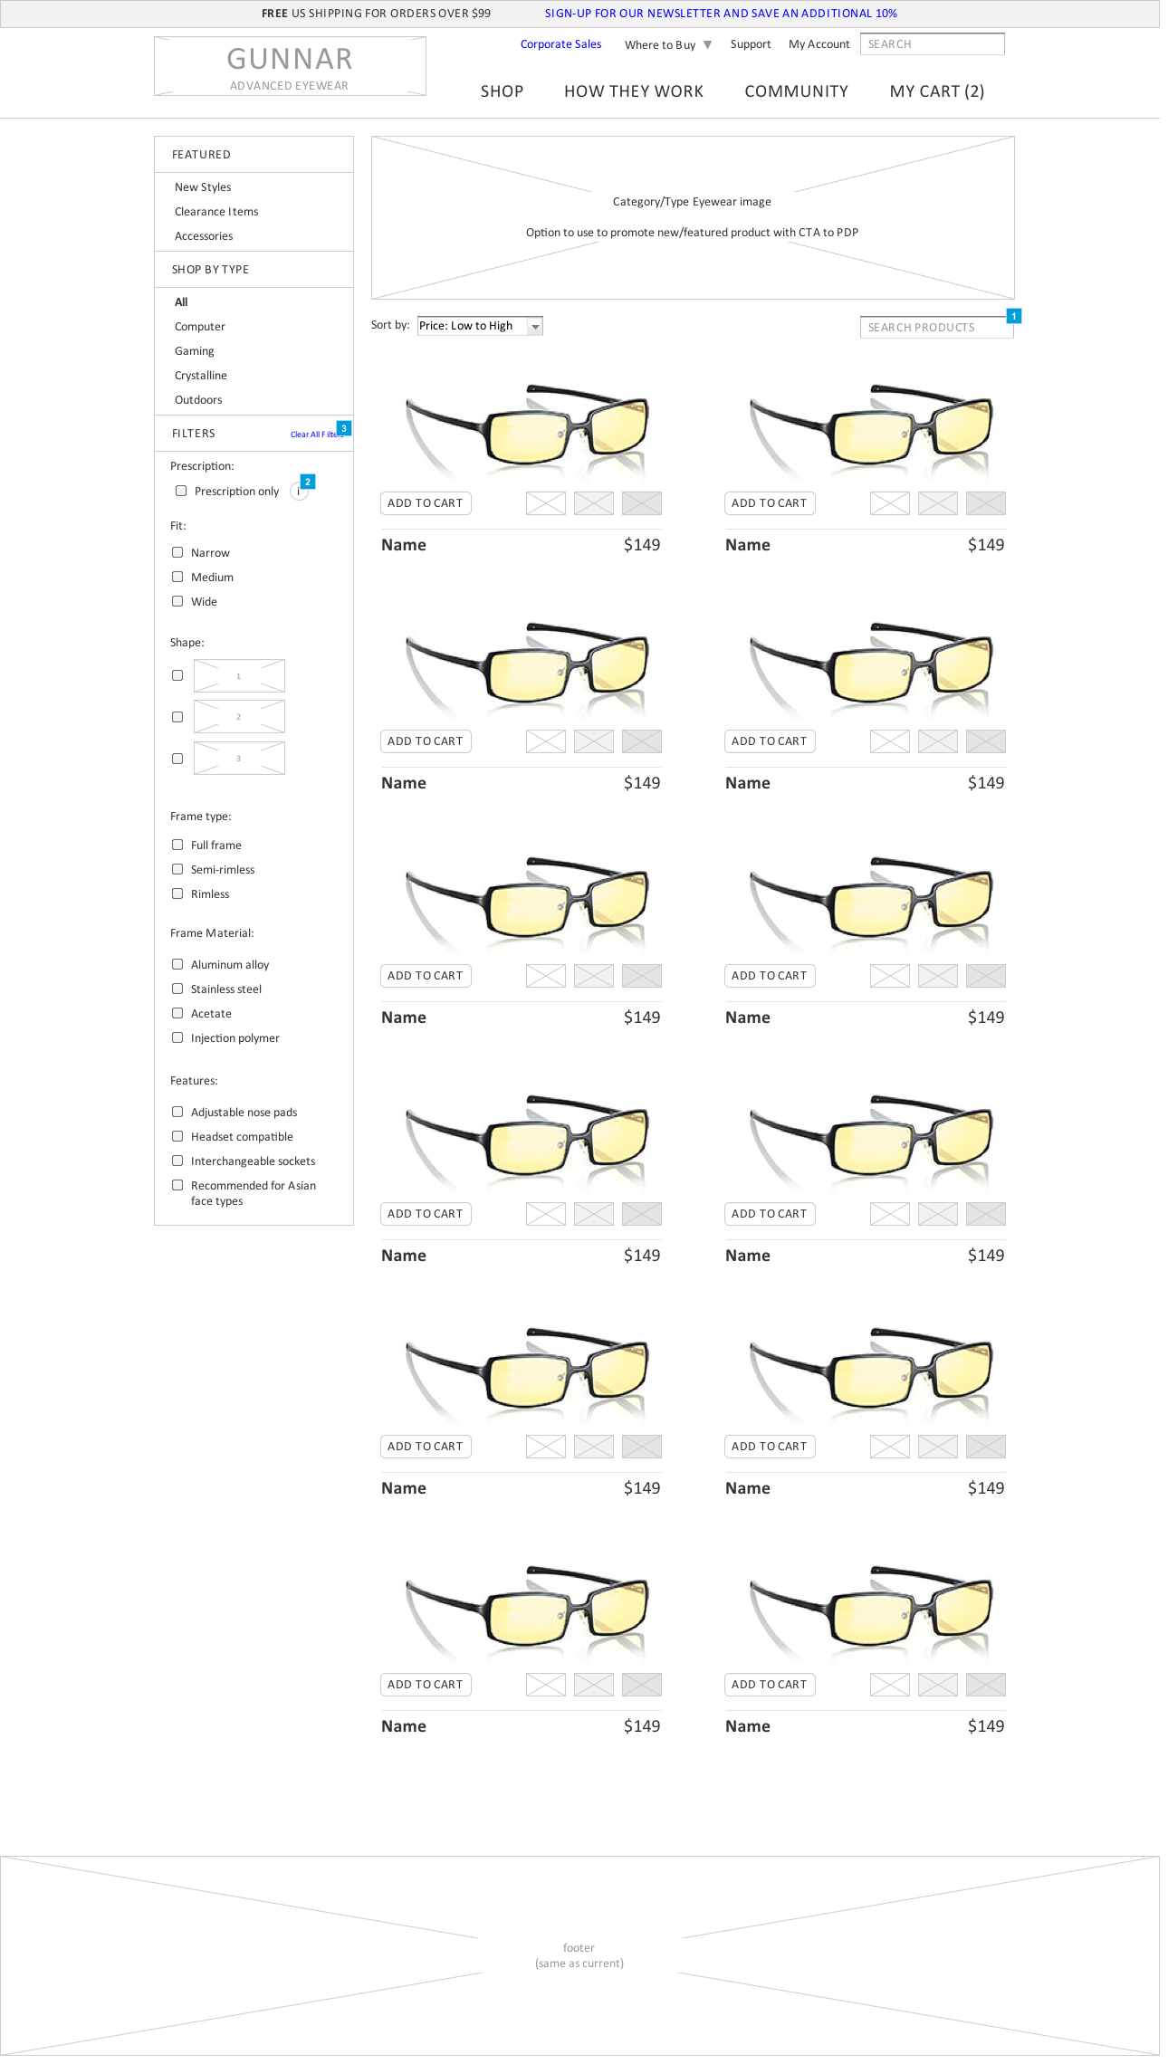This screenshot has width=1168, height=2064.
Task: Follow the Corporate Sales link
Action: [560, 44]
